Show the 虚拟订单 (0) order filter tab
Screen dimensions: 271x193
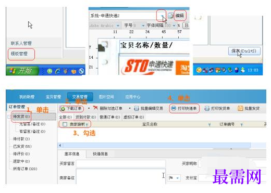[x=133, y=117]
